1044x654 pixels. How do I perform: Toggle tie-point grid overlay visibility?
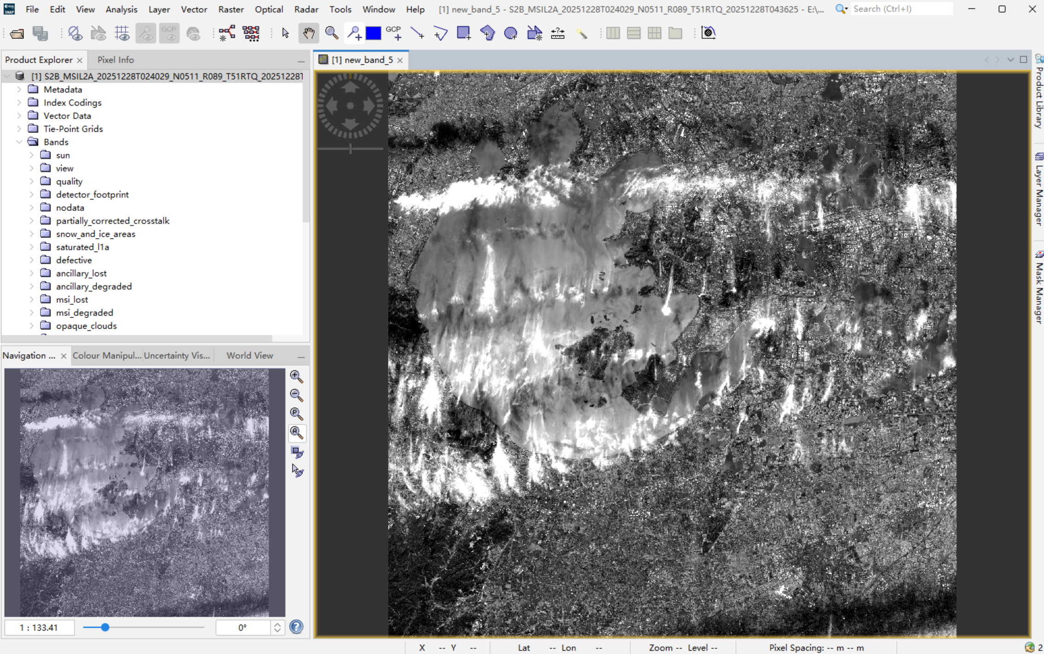[x=122, y=33]
